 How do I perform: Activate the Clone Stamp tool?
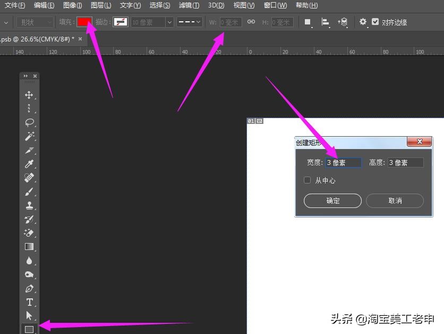click(29, 205)
